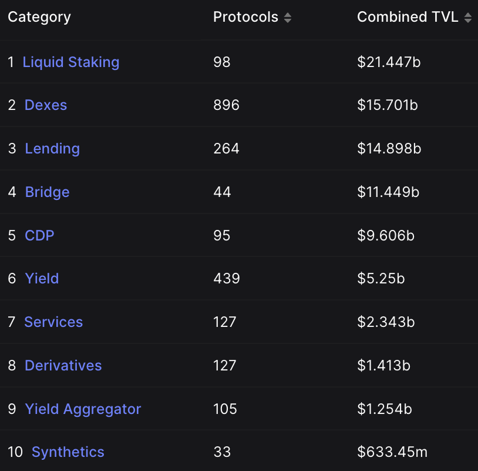Click the 896 protocols count cell
Screen dimensions: 478x471
[x=226, y=105]
